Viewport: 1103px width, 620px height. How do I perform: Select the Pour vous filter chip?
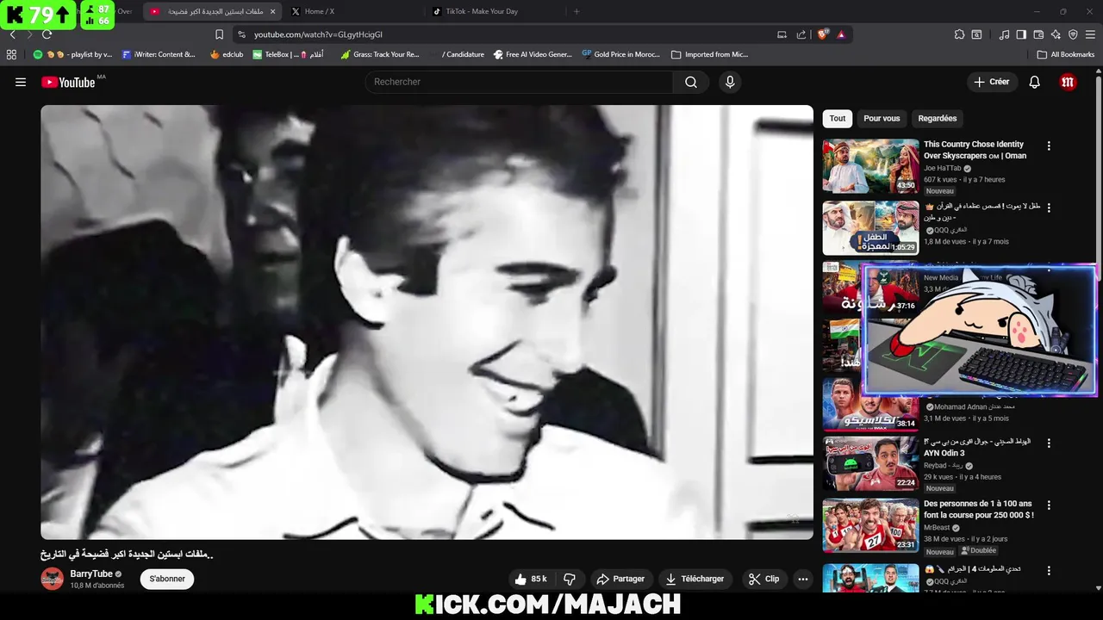click(x=882, y=118)
